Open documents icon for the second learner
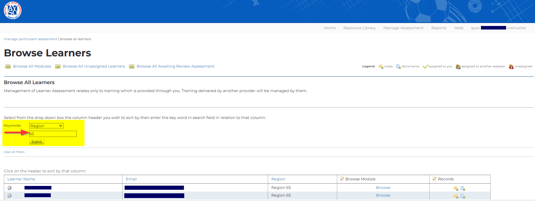 [463, 196]
